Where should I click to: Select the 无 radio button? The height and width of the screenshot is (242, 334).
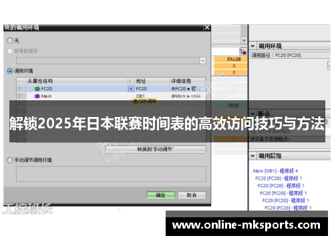[x=10, y=41]
